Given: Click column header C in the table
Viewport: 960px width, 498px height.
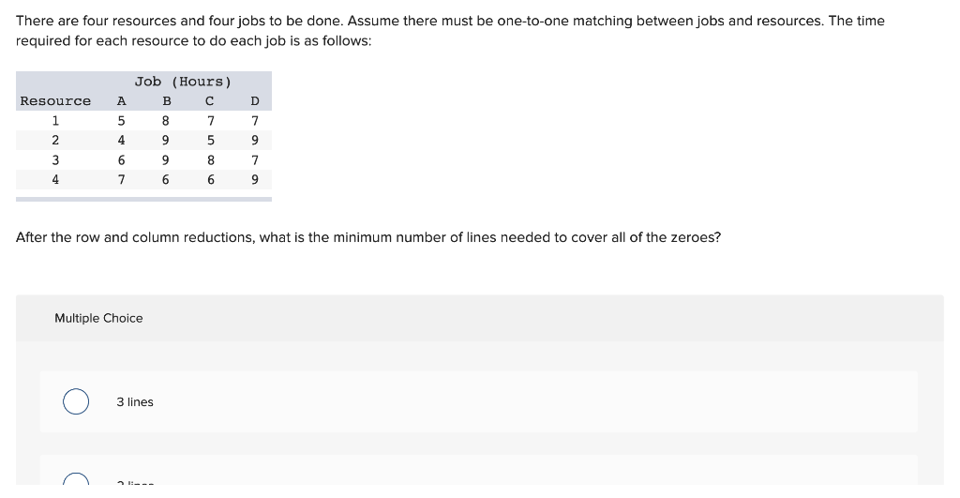Looking at the screenshot, I should pos(210,101).
